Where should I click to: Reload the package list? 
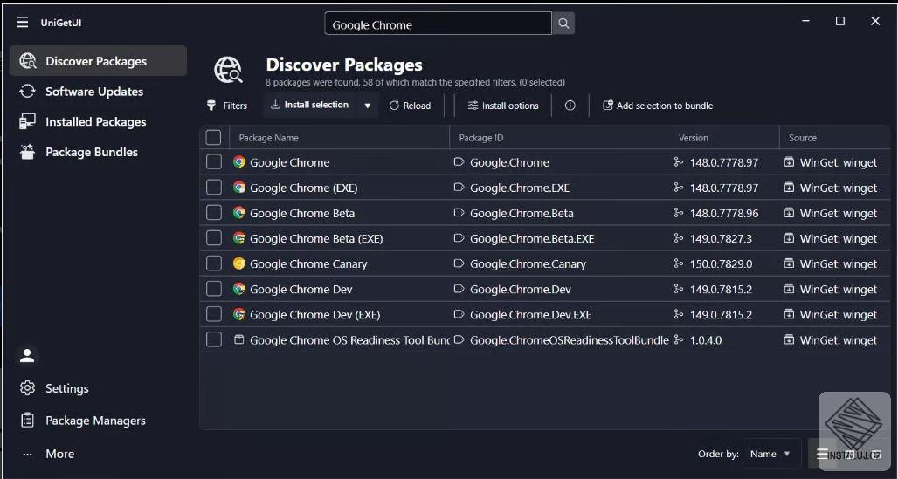(410, 106)
